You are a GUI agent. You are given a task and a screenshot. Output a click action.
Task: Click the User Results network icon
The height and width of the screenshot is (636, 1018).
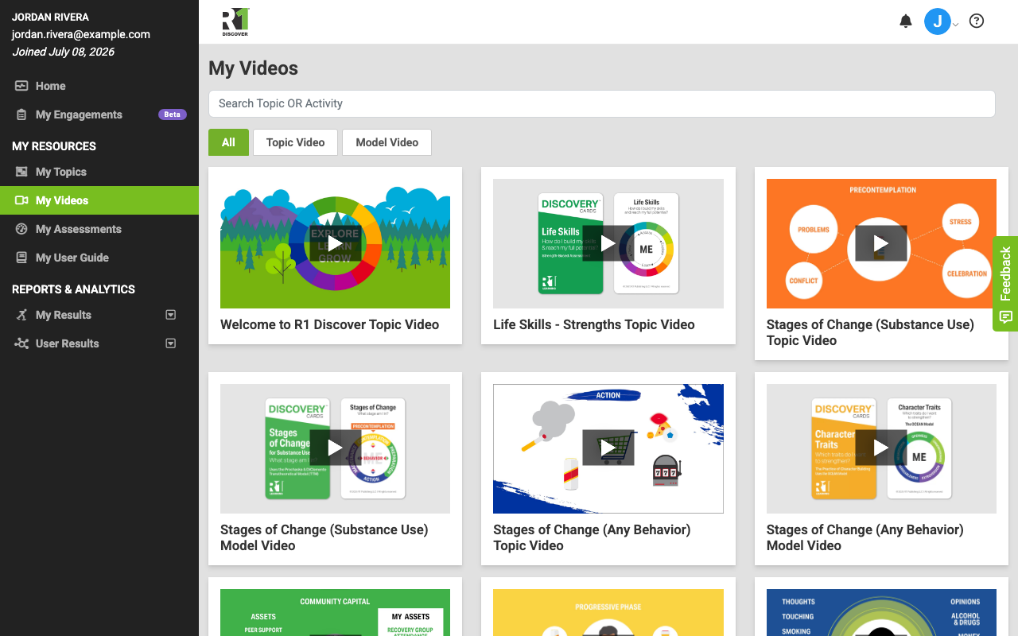tap(21, 343)
